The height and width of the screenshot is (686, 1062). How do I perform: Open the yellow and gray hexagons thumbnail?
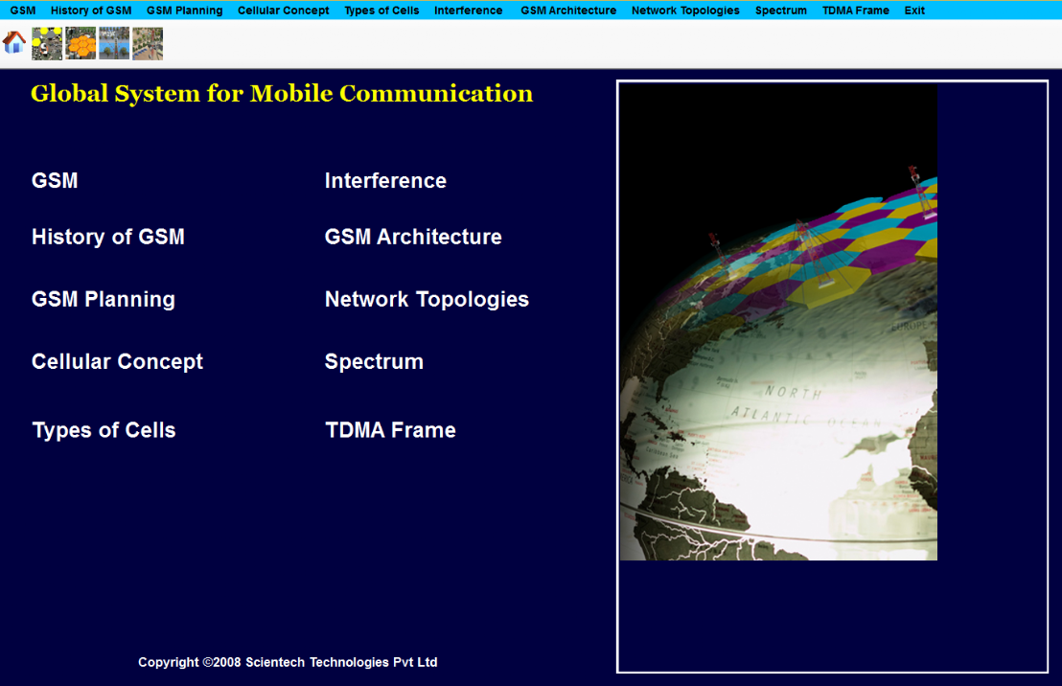tap(47, 43)
